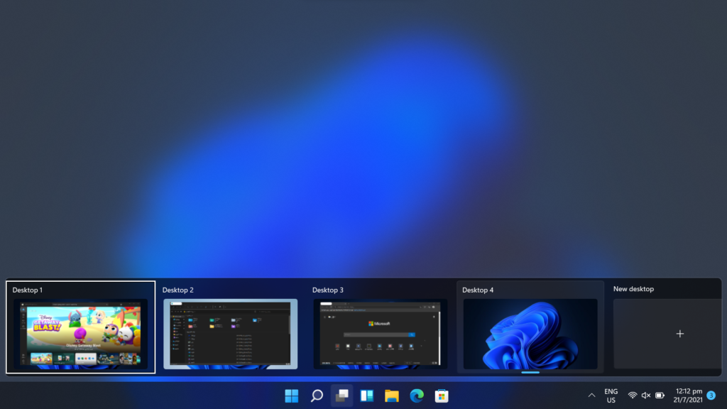Launch Microsoft Edge from the taskbar
Image resolution: width=727 pixels, height=409 pixels.
[417, 396]
